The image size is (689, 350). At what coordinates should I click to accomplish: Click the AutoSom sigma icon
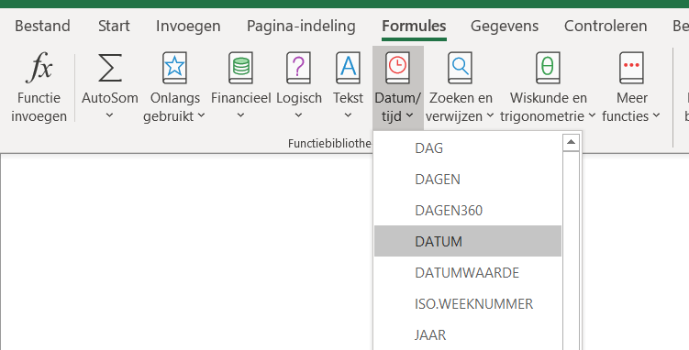coord(110,68)
